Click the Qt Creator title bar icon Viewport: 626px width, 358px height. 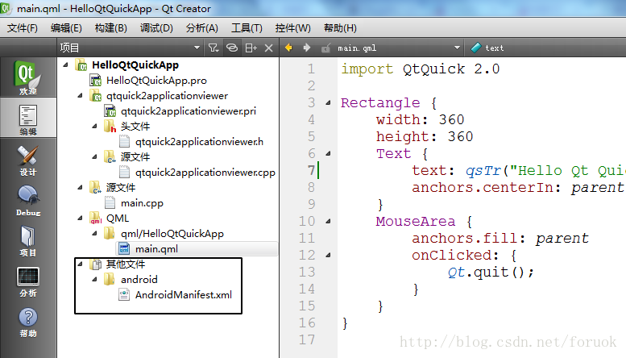[x=6, y=8]
